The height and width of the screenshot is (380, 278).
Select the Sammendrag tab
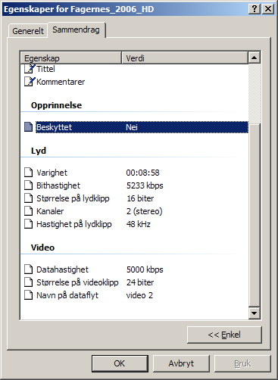(x=76, y=30)
